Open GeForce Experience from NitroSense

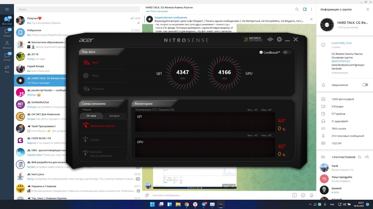tap(253, 39)
